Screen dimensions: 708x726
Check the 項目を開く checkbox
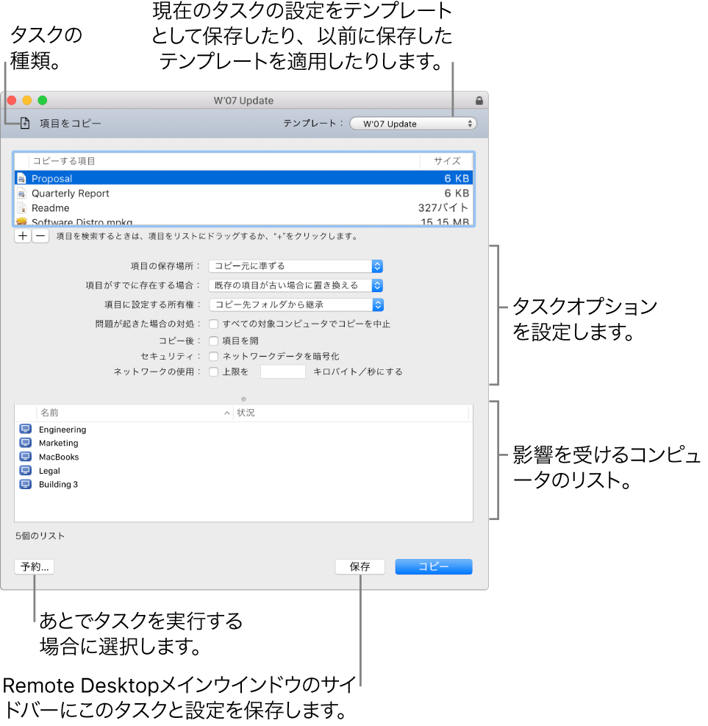213,340
